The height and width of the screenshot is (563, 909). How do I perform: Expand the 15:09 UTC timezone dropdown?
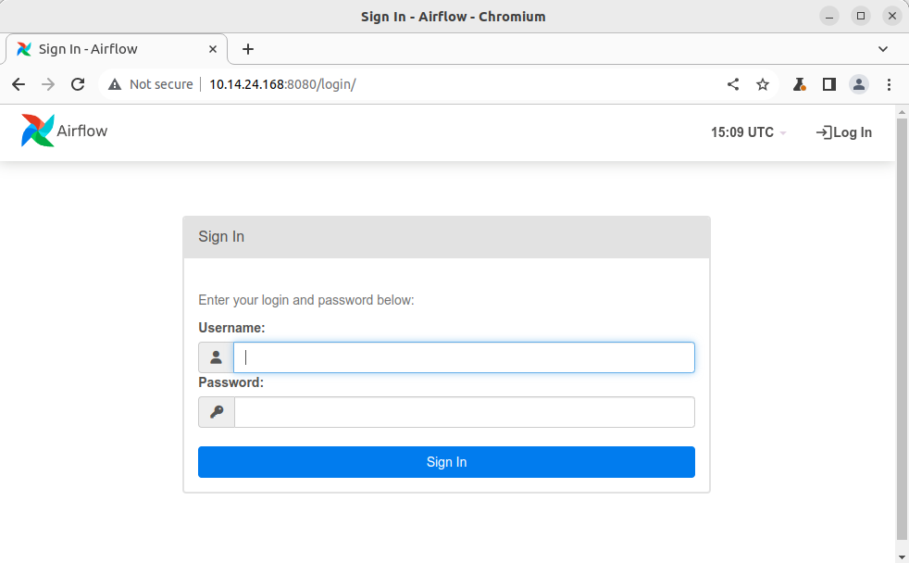tap(749, 132)
